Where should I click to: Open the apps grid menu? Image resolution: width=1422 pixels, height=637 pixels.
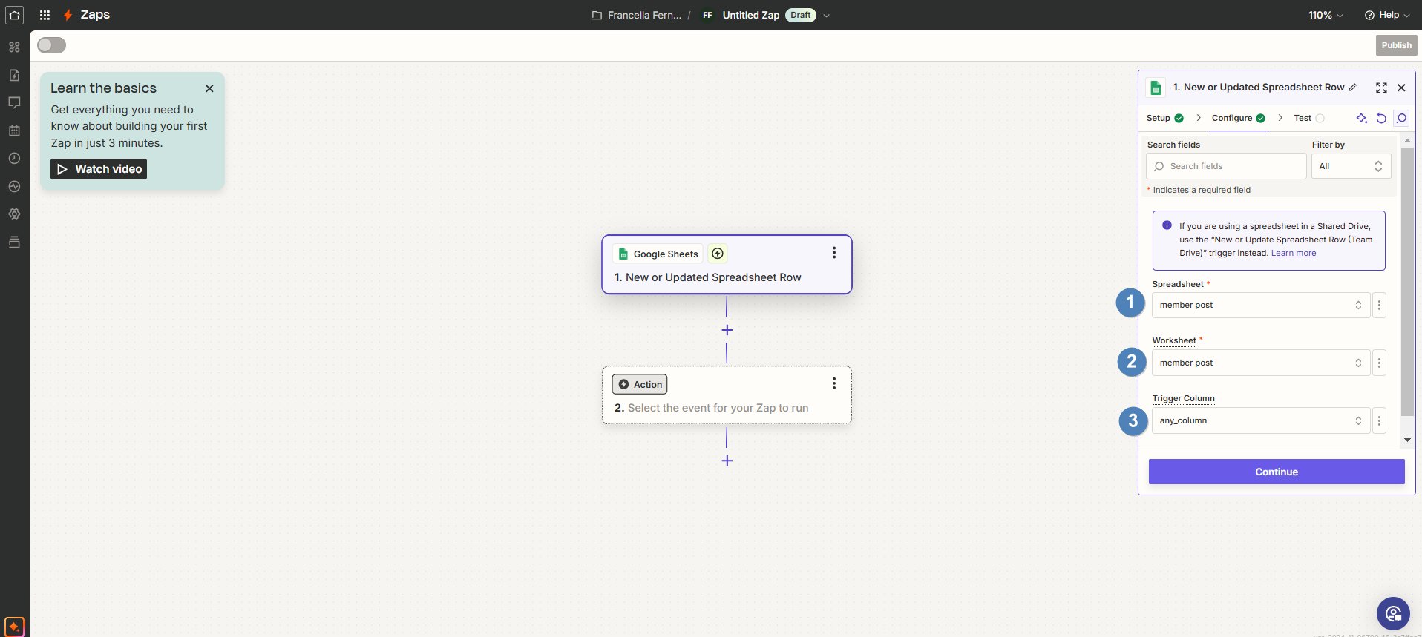tap(45, 15)
